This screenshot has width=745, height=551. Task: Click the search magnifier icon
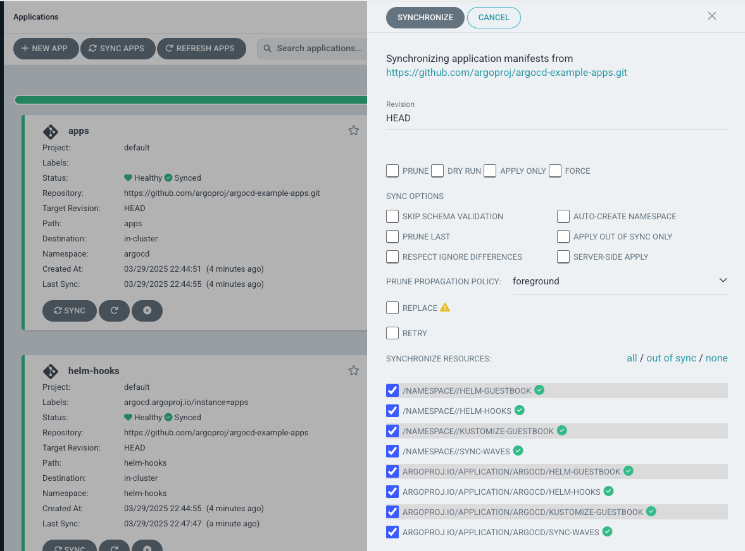tap(268, 49)
